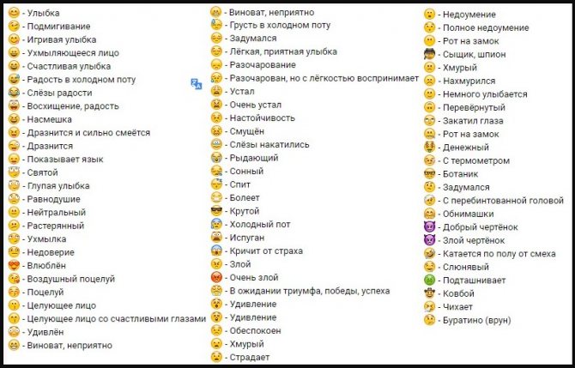Click the blowing kiss emoji 'Воздушный поцелуй'
Screen dimensions: 575x368
click(14, 279)
